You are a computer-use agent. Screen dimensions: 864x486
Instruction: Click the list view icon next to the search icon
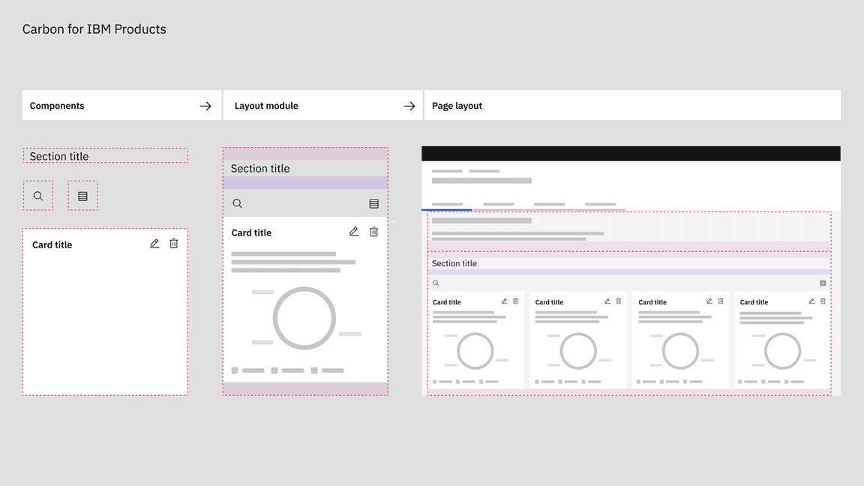[x=82, y=195]
